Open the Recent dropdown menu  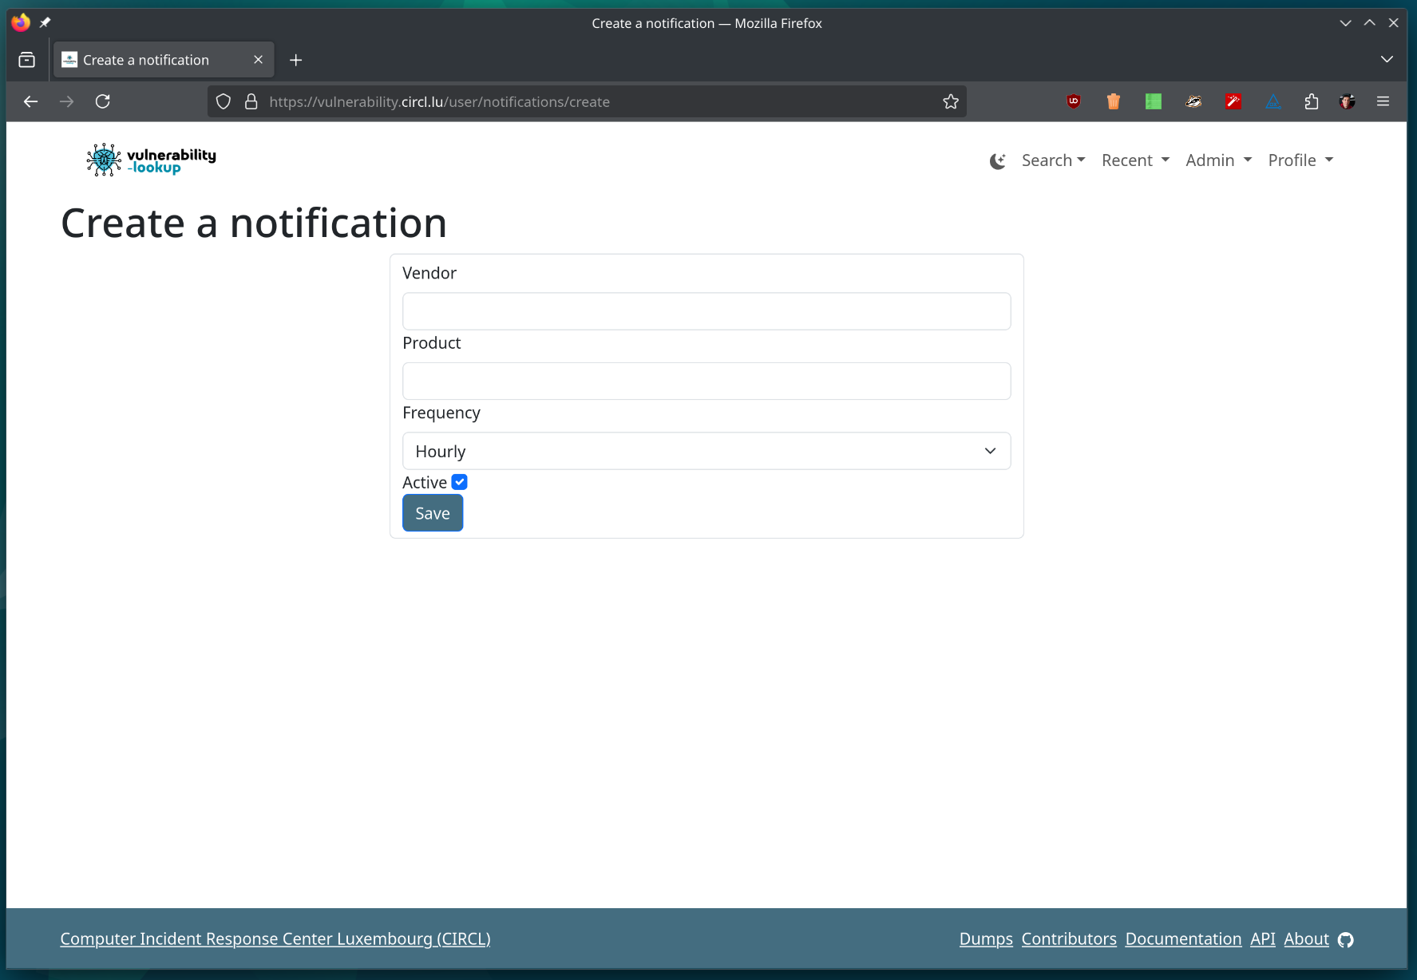(1135, 160)
